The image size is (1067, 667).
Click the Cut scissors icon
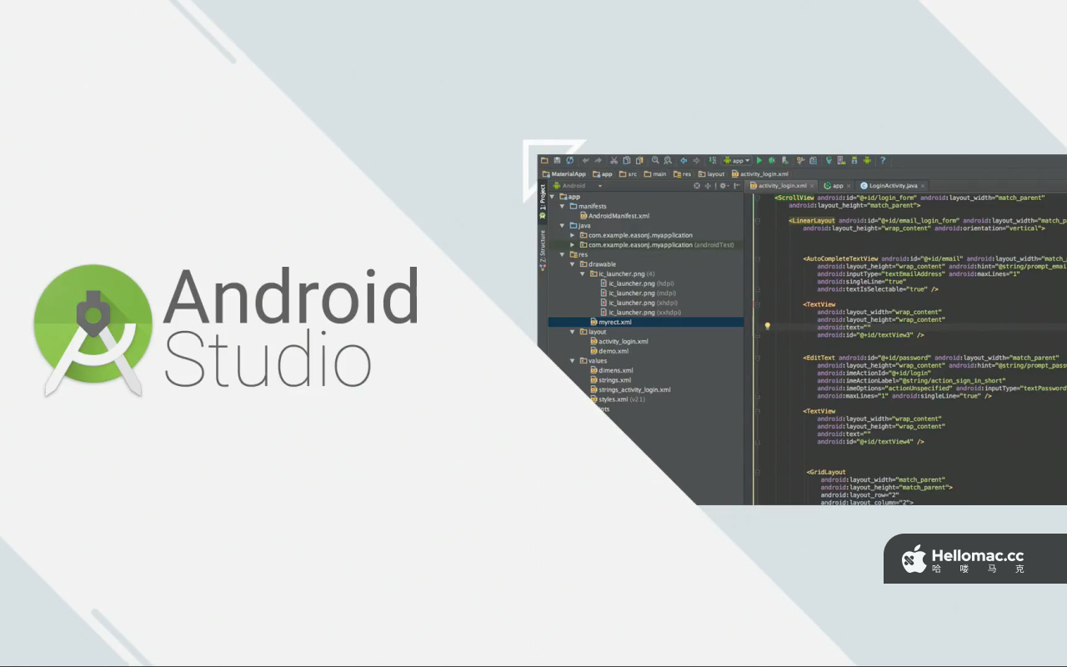[x=614, y=161]
